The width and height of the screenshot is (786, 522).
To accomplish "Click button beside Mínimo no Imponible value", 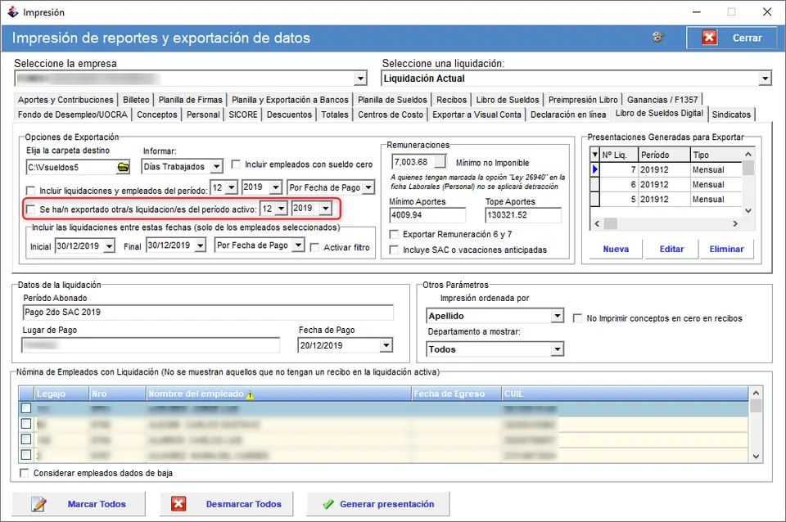I will [x=440, y=161].
